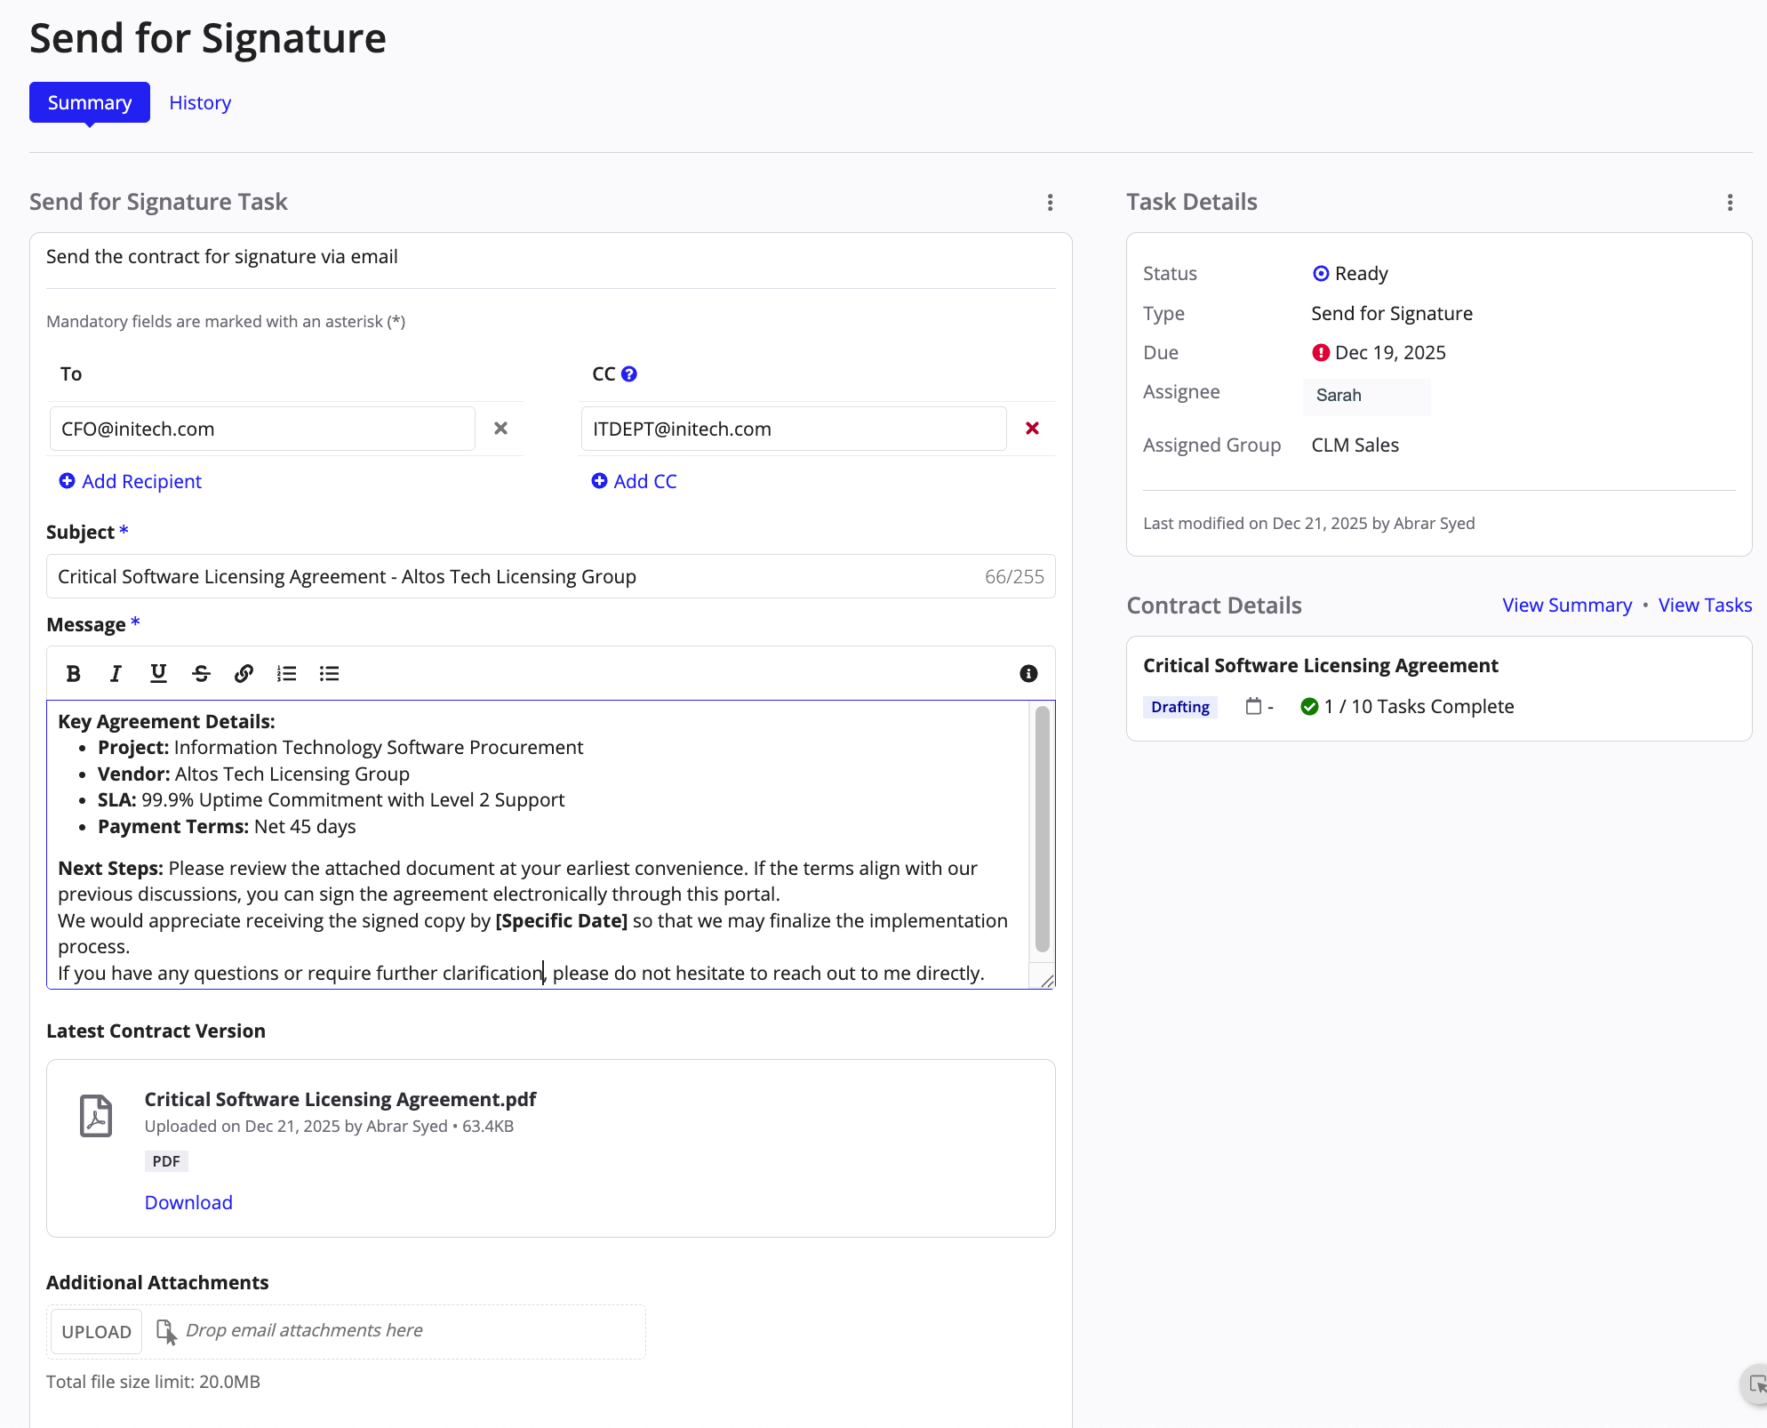This screenshot has height=1428, width=1767.
Task: Remove the CFO@initech.com recipient
Action: pos(500,429)
